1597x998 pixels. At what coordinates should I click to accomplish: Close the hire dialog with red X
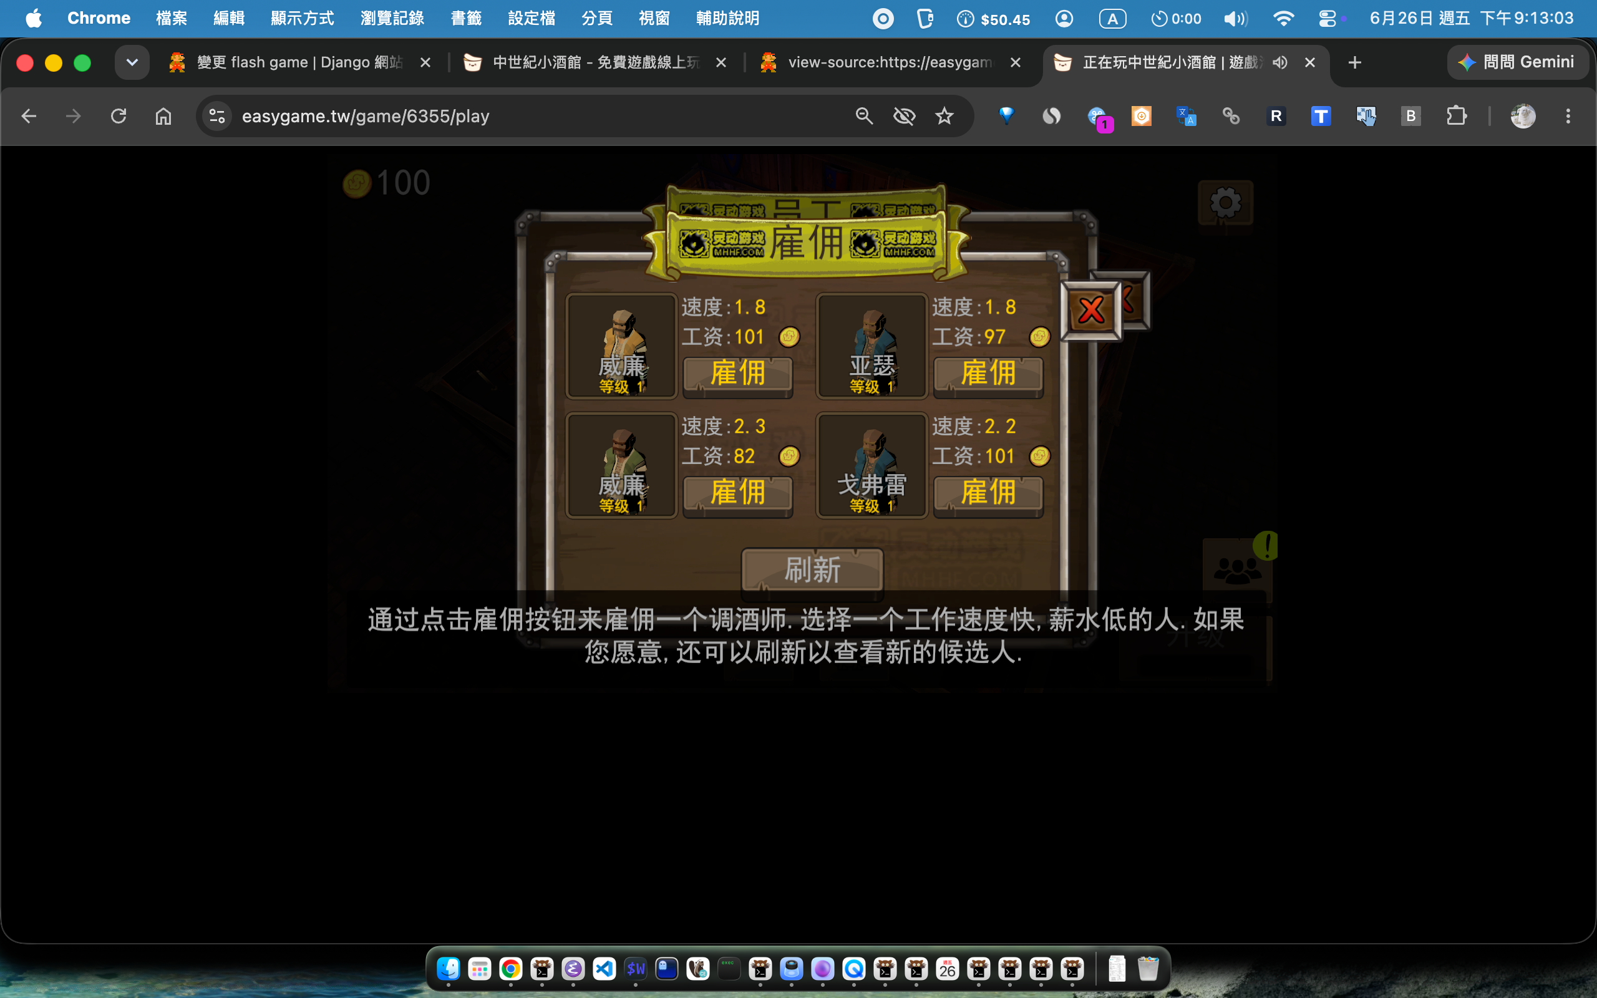pyautogui.click(x=1092, y=310)
